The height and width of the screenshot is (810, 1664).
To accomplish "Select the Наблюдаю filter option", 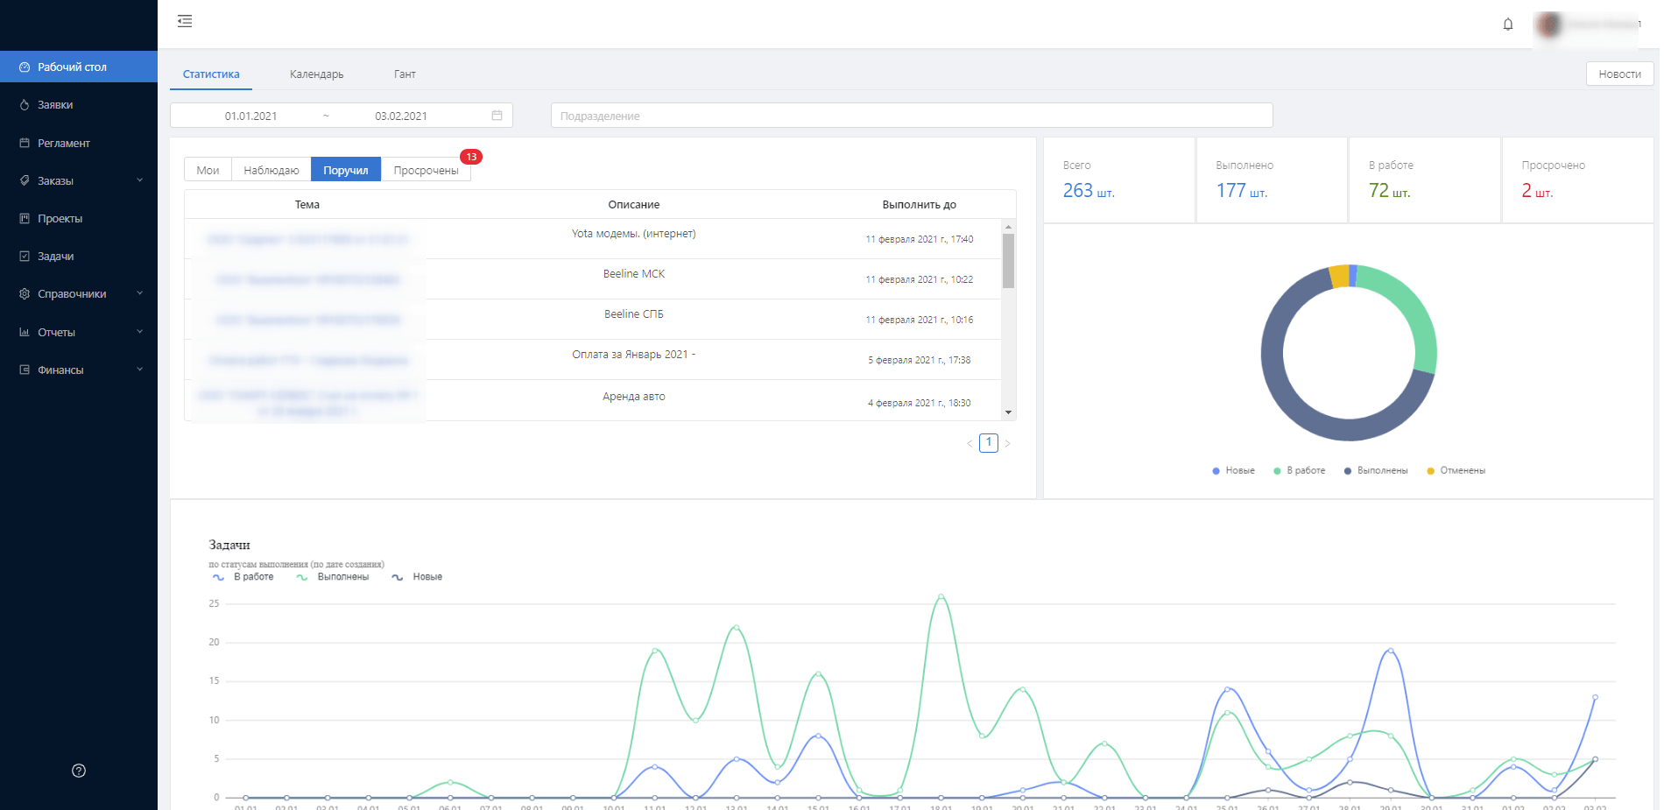I will (x=271, y=170).
